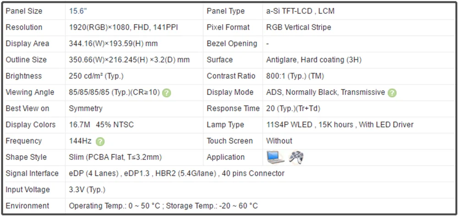Click the laptop Application icon

click(x=275, y=158)
